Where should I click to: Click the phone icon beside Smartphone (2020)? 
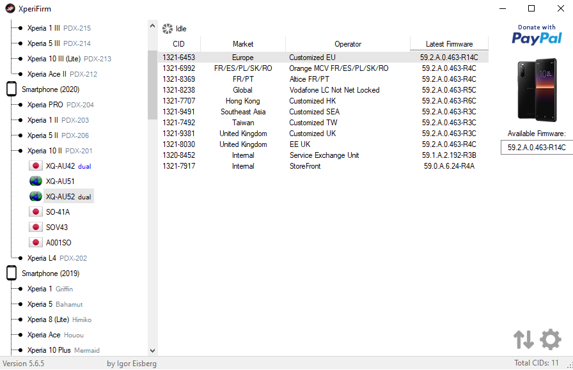12,89
